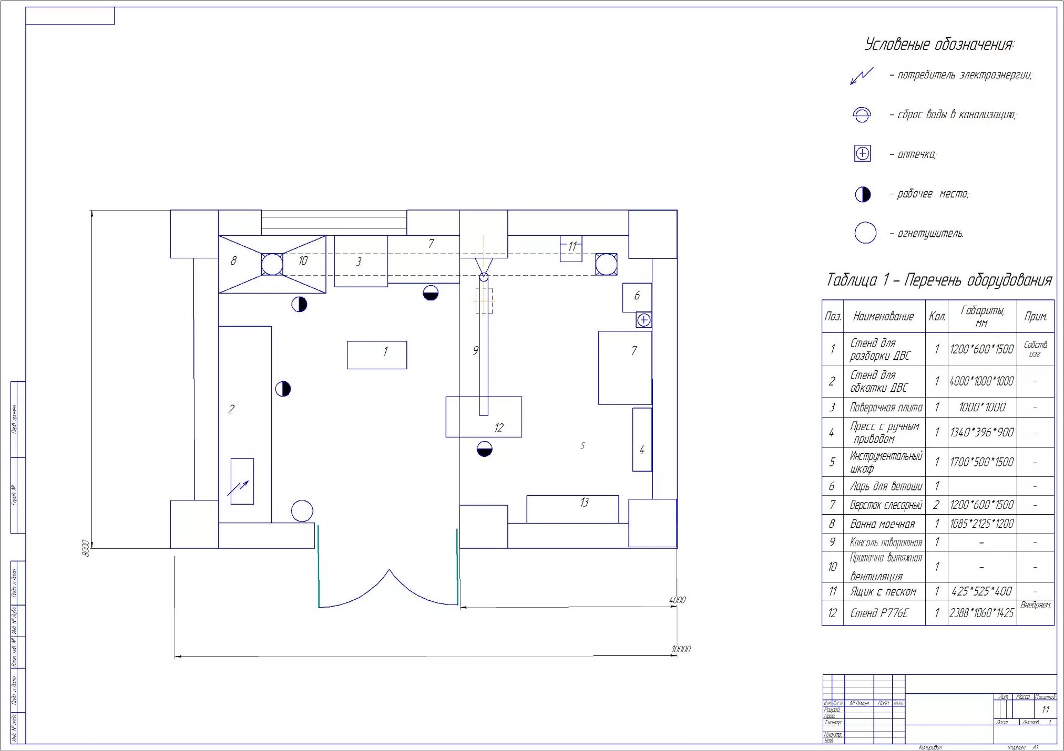Click the first-aid kit symbol in legend
This screenshot has height=751, width=1064.
[x=862, y=154]
